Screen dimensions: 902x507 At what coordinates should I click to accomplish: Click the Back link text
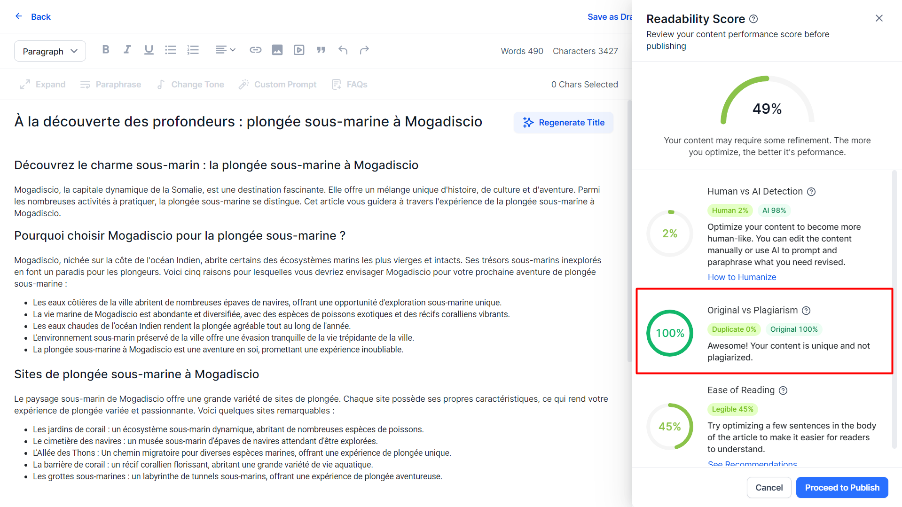coord(41,17)
